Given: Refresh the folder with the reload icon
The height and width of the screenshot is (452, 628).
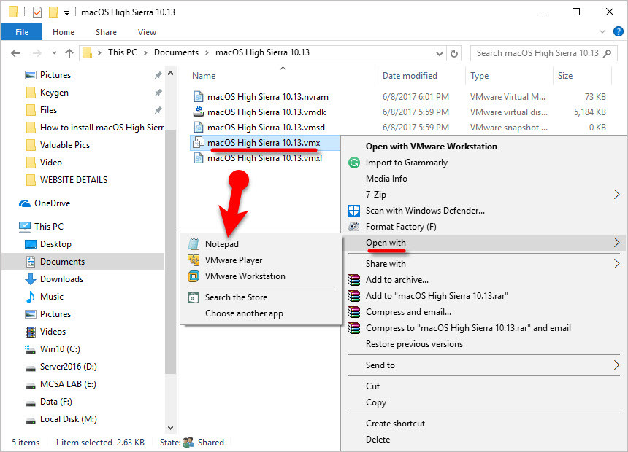Looking at the screenshot, I should [453, 53].
